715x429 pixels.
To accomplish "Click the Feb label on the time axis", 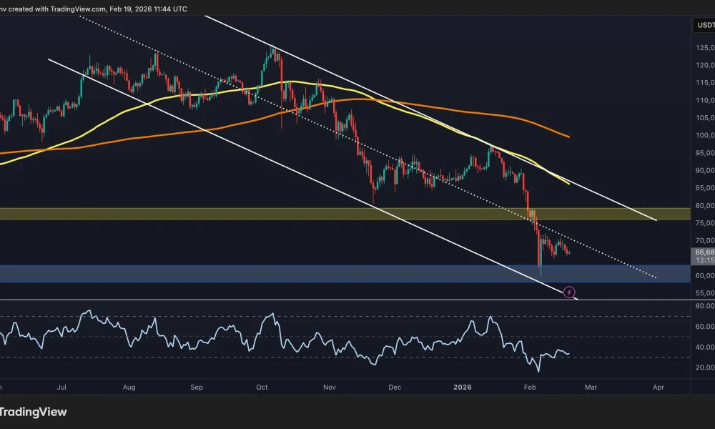I will [529, 387].
